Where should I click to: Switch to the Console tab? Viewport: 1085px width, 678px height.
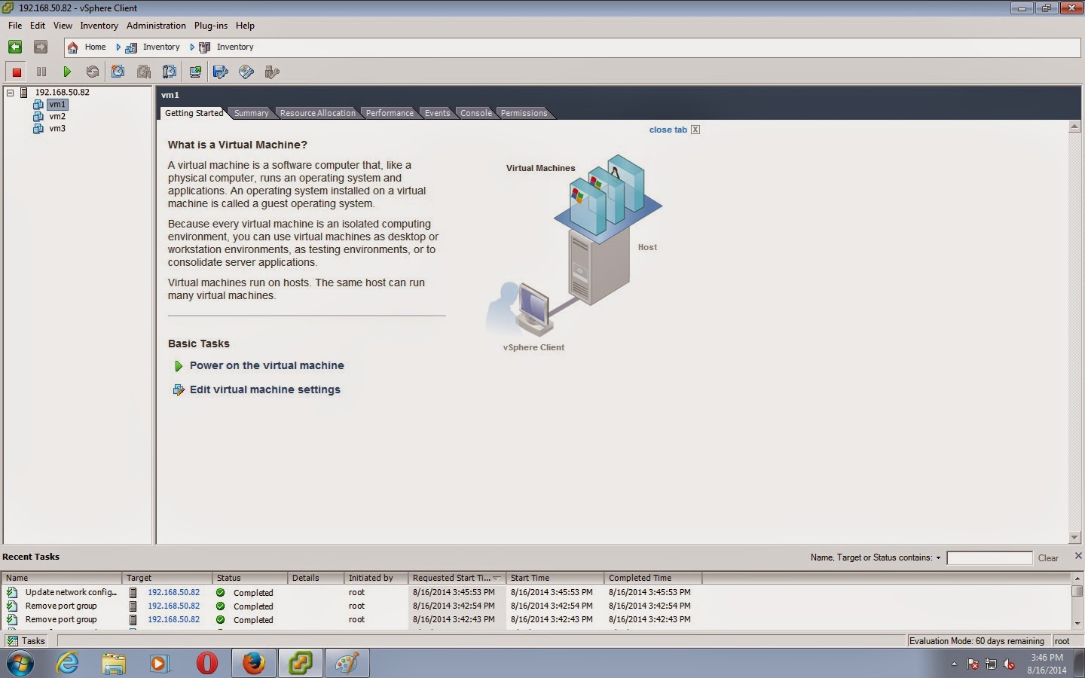pyautogui.click(x=476, y=113)
